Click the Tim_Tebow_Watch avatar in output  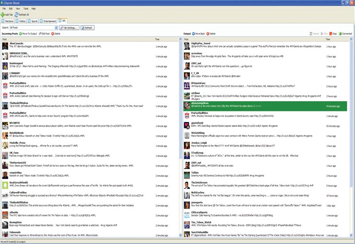coord(187,225)
